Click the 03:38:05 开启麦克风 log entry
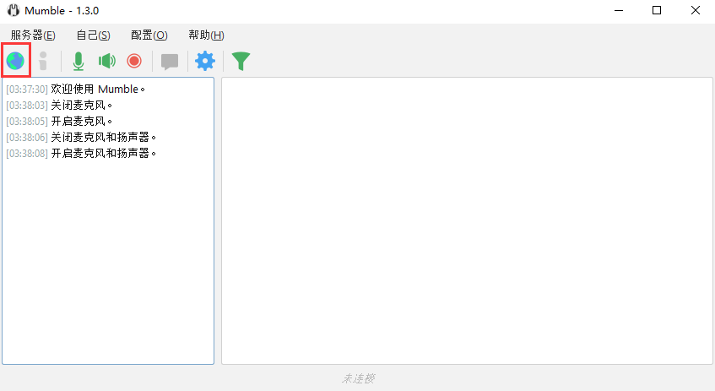This screenshot has height=391, width=715. 59,121
